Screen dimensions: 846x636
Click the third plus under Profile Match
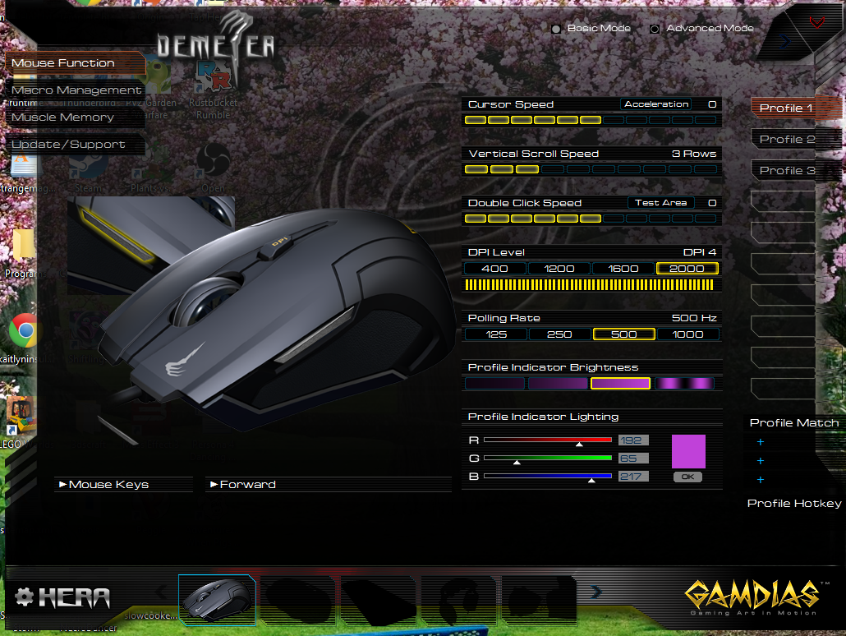click(761, 480)
